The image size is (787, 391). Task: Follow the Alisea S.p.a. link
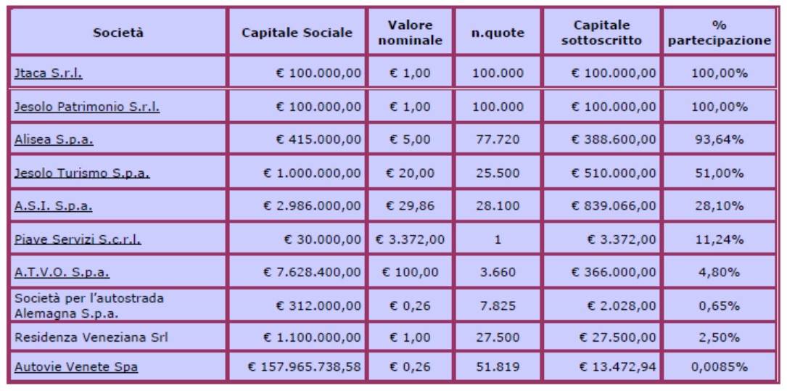(54, 139)
